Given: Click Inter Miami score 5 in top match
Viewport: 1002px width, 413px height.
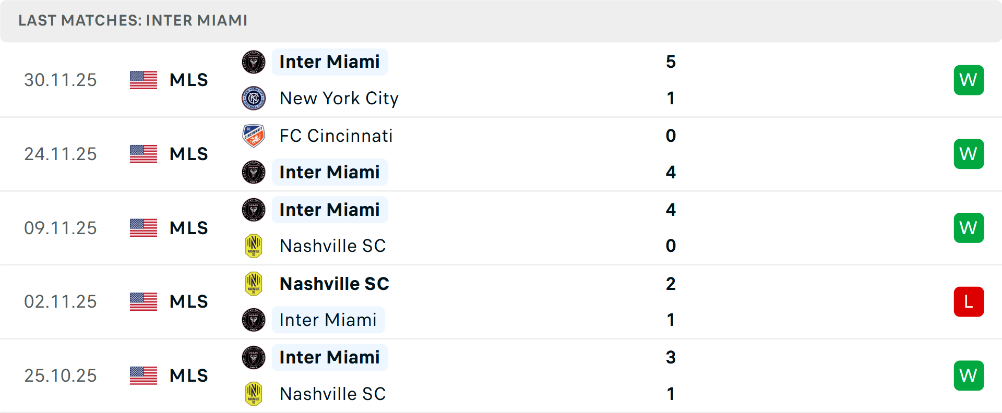Looking at the screenshot, I should point(671,62).
